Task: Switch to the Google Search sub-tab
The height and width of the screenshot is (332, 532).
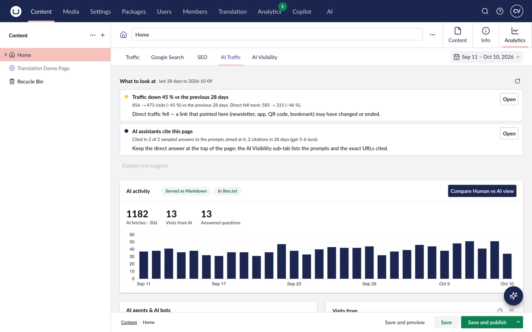Action: 167,57
